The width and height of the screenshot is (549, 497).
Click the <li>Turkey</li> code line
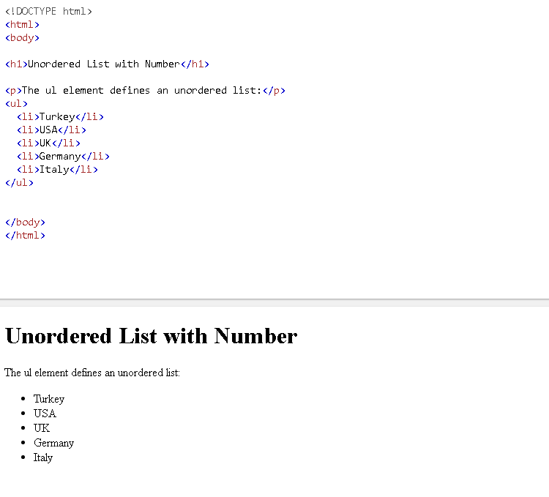tap(60, 117)
